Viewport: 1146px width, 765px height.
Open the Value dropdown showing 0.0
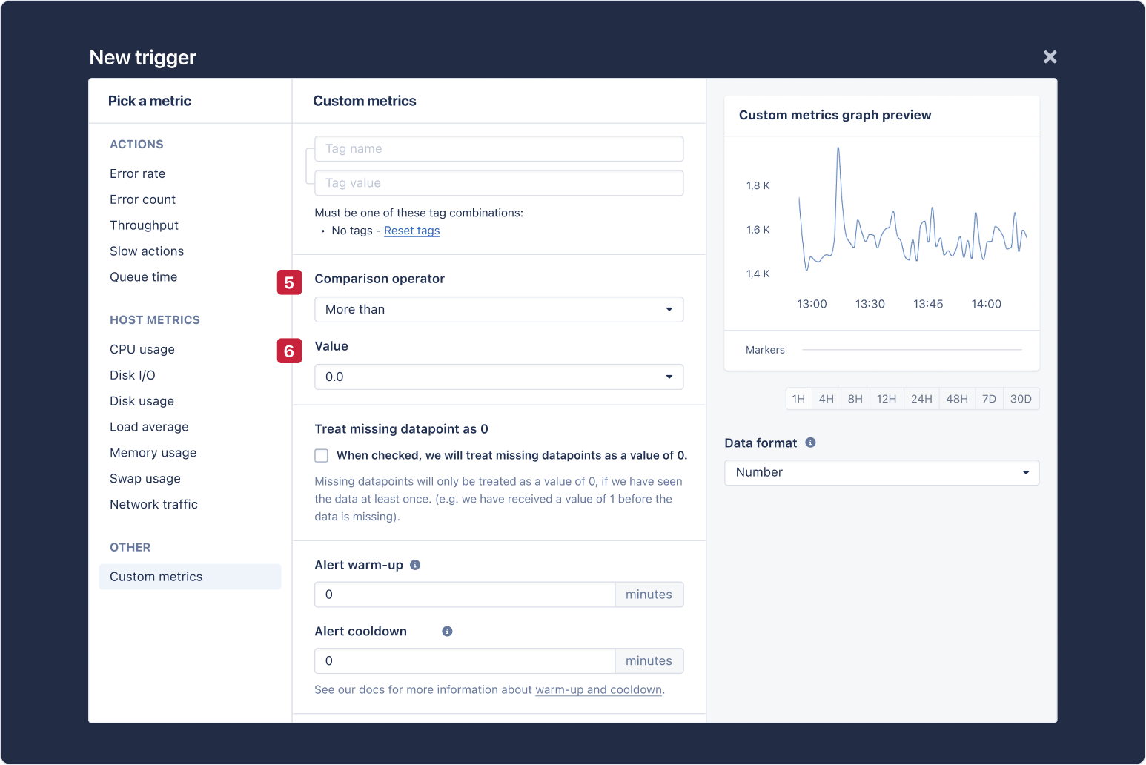(x=499, y=377)
